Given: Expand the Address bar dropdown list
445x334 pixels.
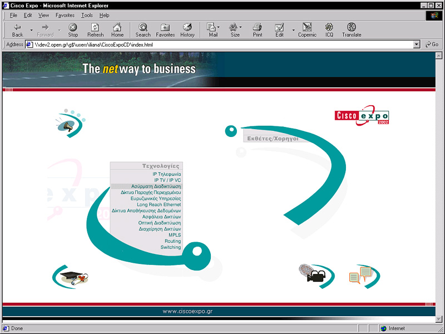Looking at the screenshot, I should [x=417, y=45].
